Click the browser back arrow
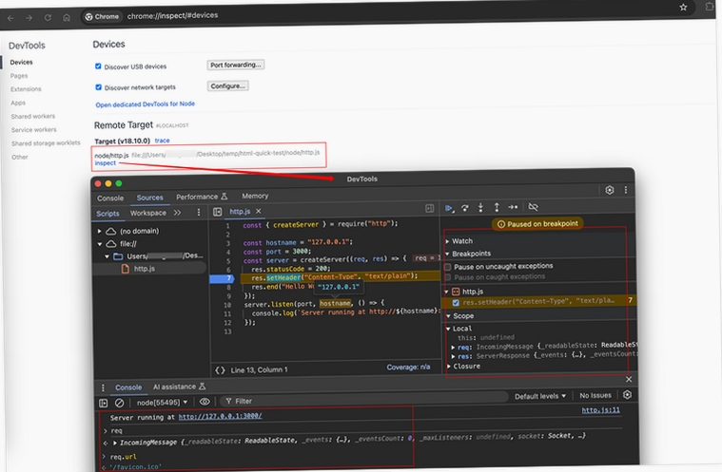The image size is (722, 472). (x=10, y=18)
